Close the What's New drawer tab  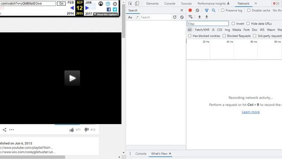point(170,154)
